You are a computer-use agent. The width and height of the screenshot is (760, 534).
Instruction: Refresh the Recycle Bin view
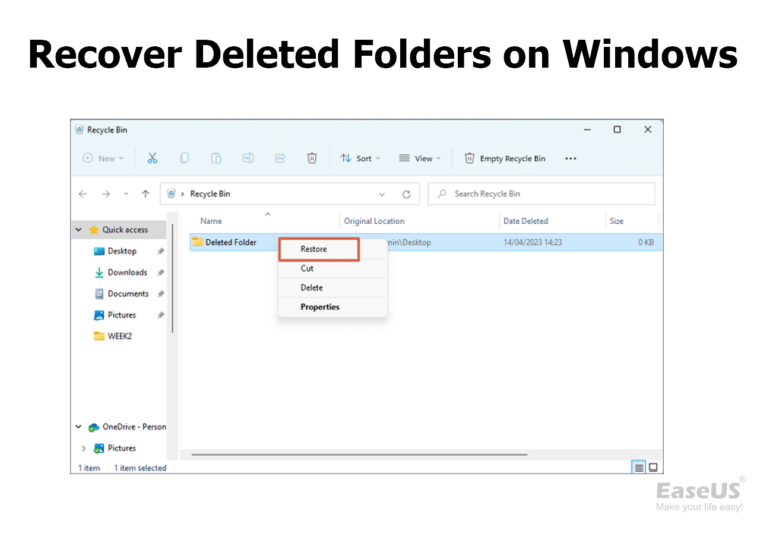tap(407, 194)
